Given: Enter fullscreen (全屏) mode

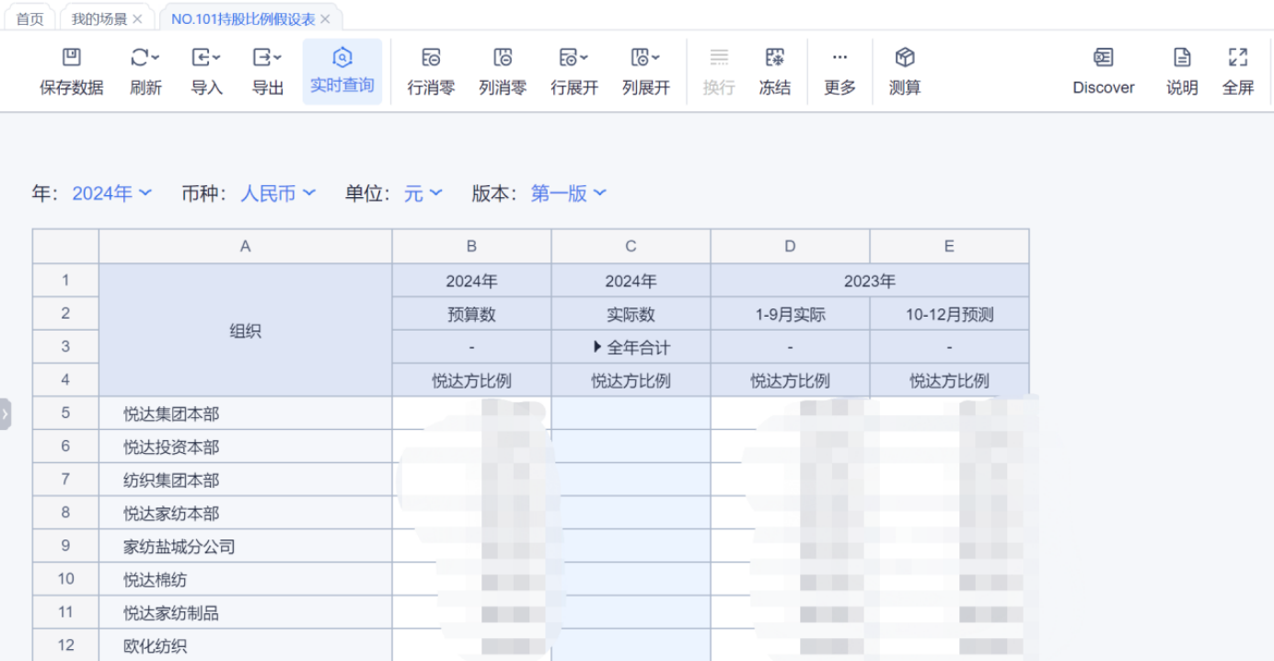Looking at the screenshot, I should tap(1238, 59).
